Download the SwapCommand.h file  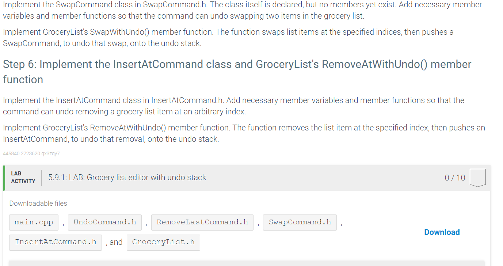click(x=300, y=222)
